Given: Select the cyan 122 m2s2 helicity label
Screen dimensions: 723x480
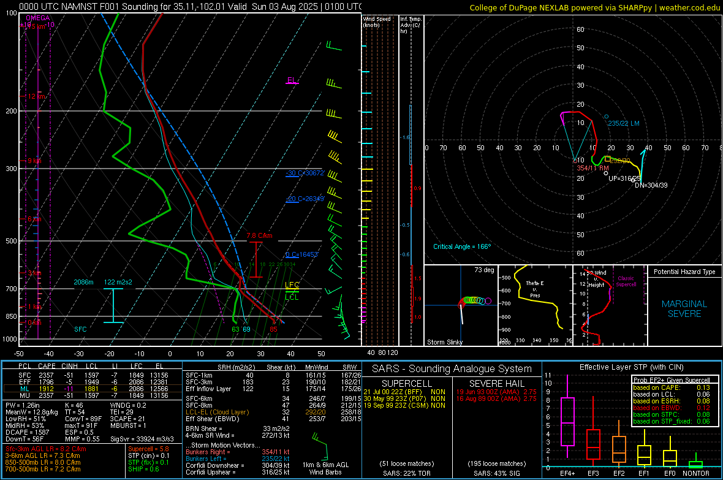Looking at the screenshot, I should pos(118,282).
